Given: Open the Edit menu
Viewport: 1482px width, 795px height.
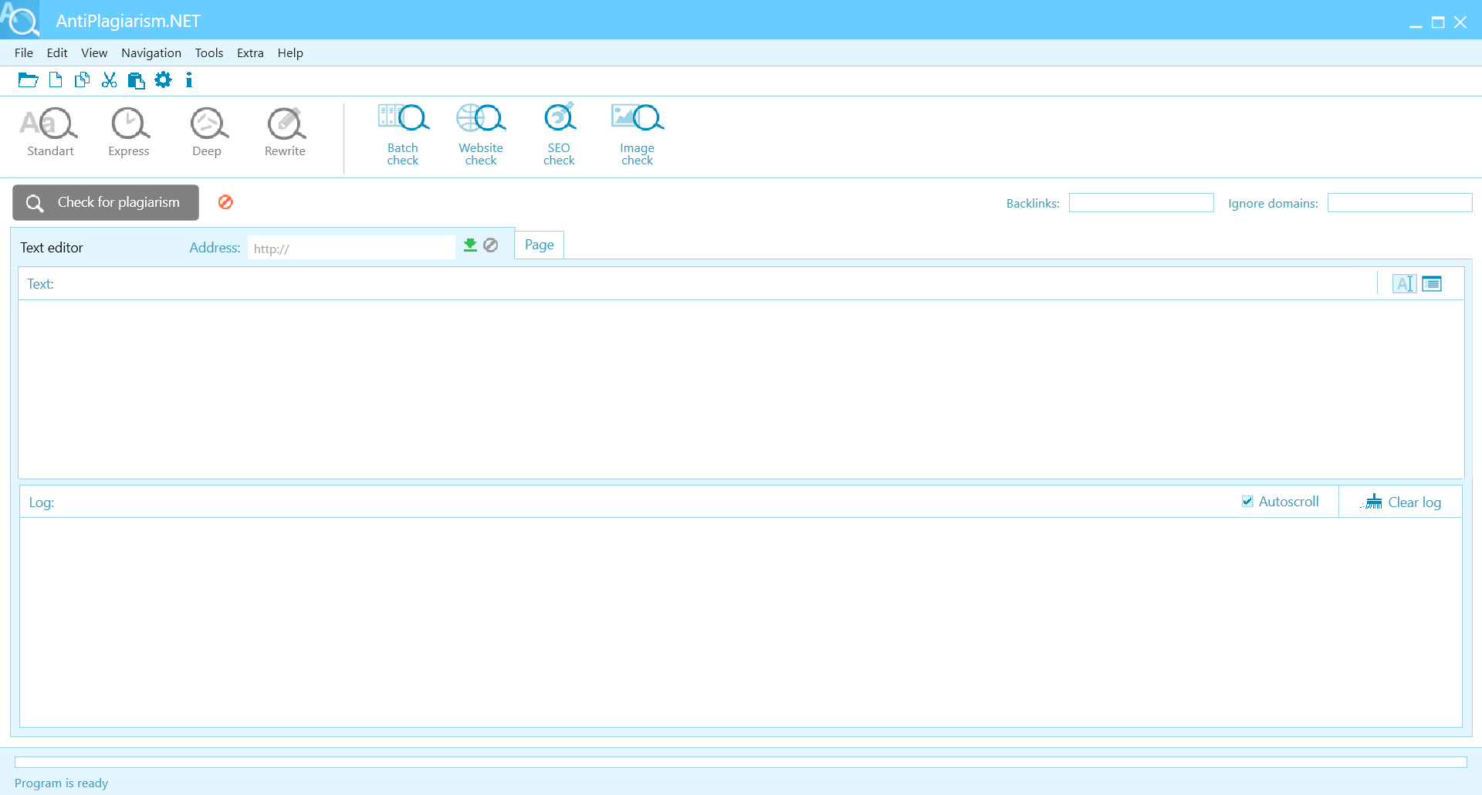Looking at the screenshot, I should [x=57, y=53].
